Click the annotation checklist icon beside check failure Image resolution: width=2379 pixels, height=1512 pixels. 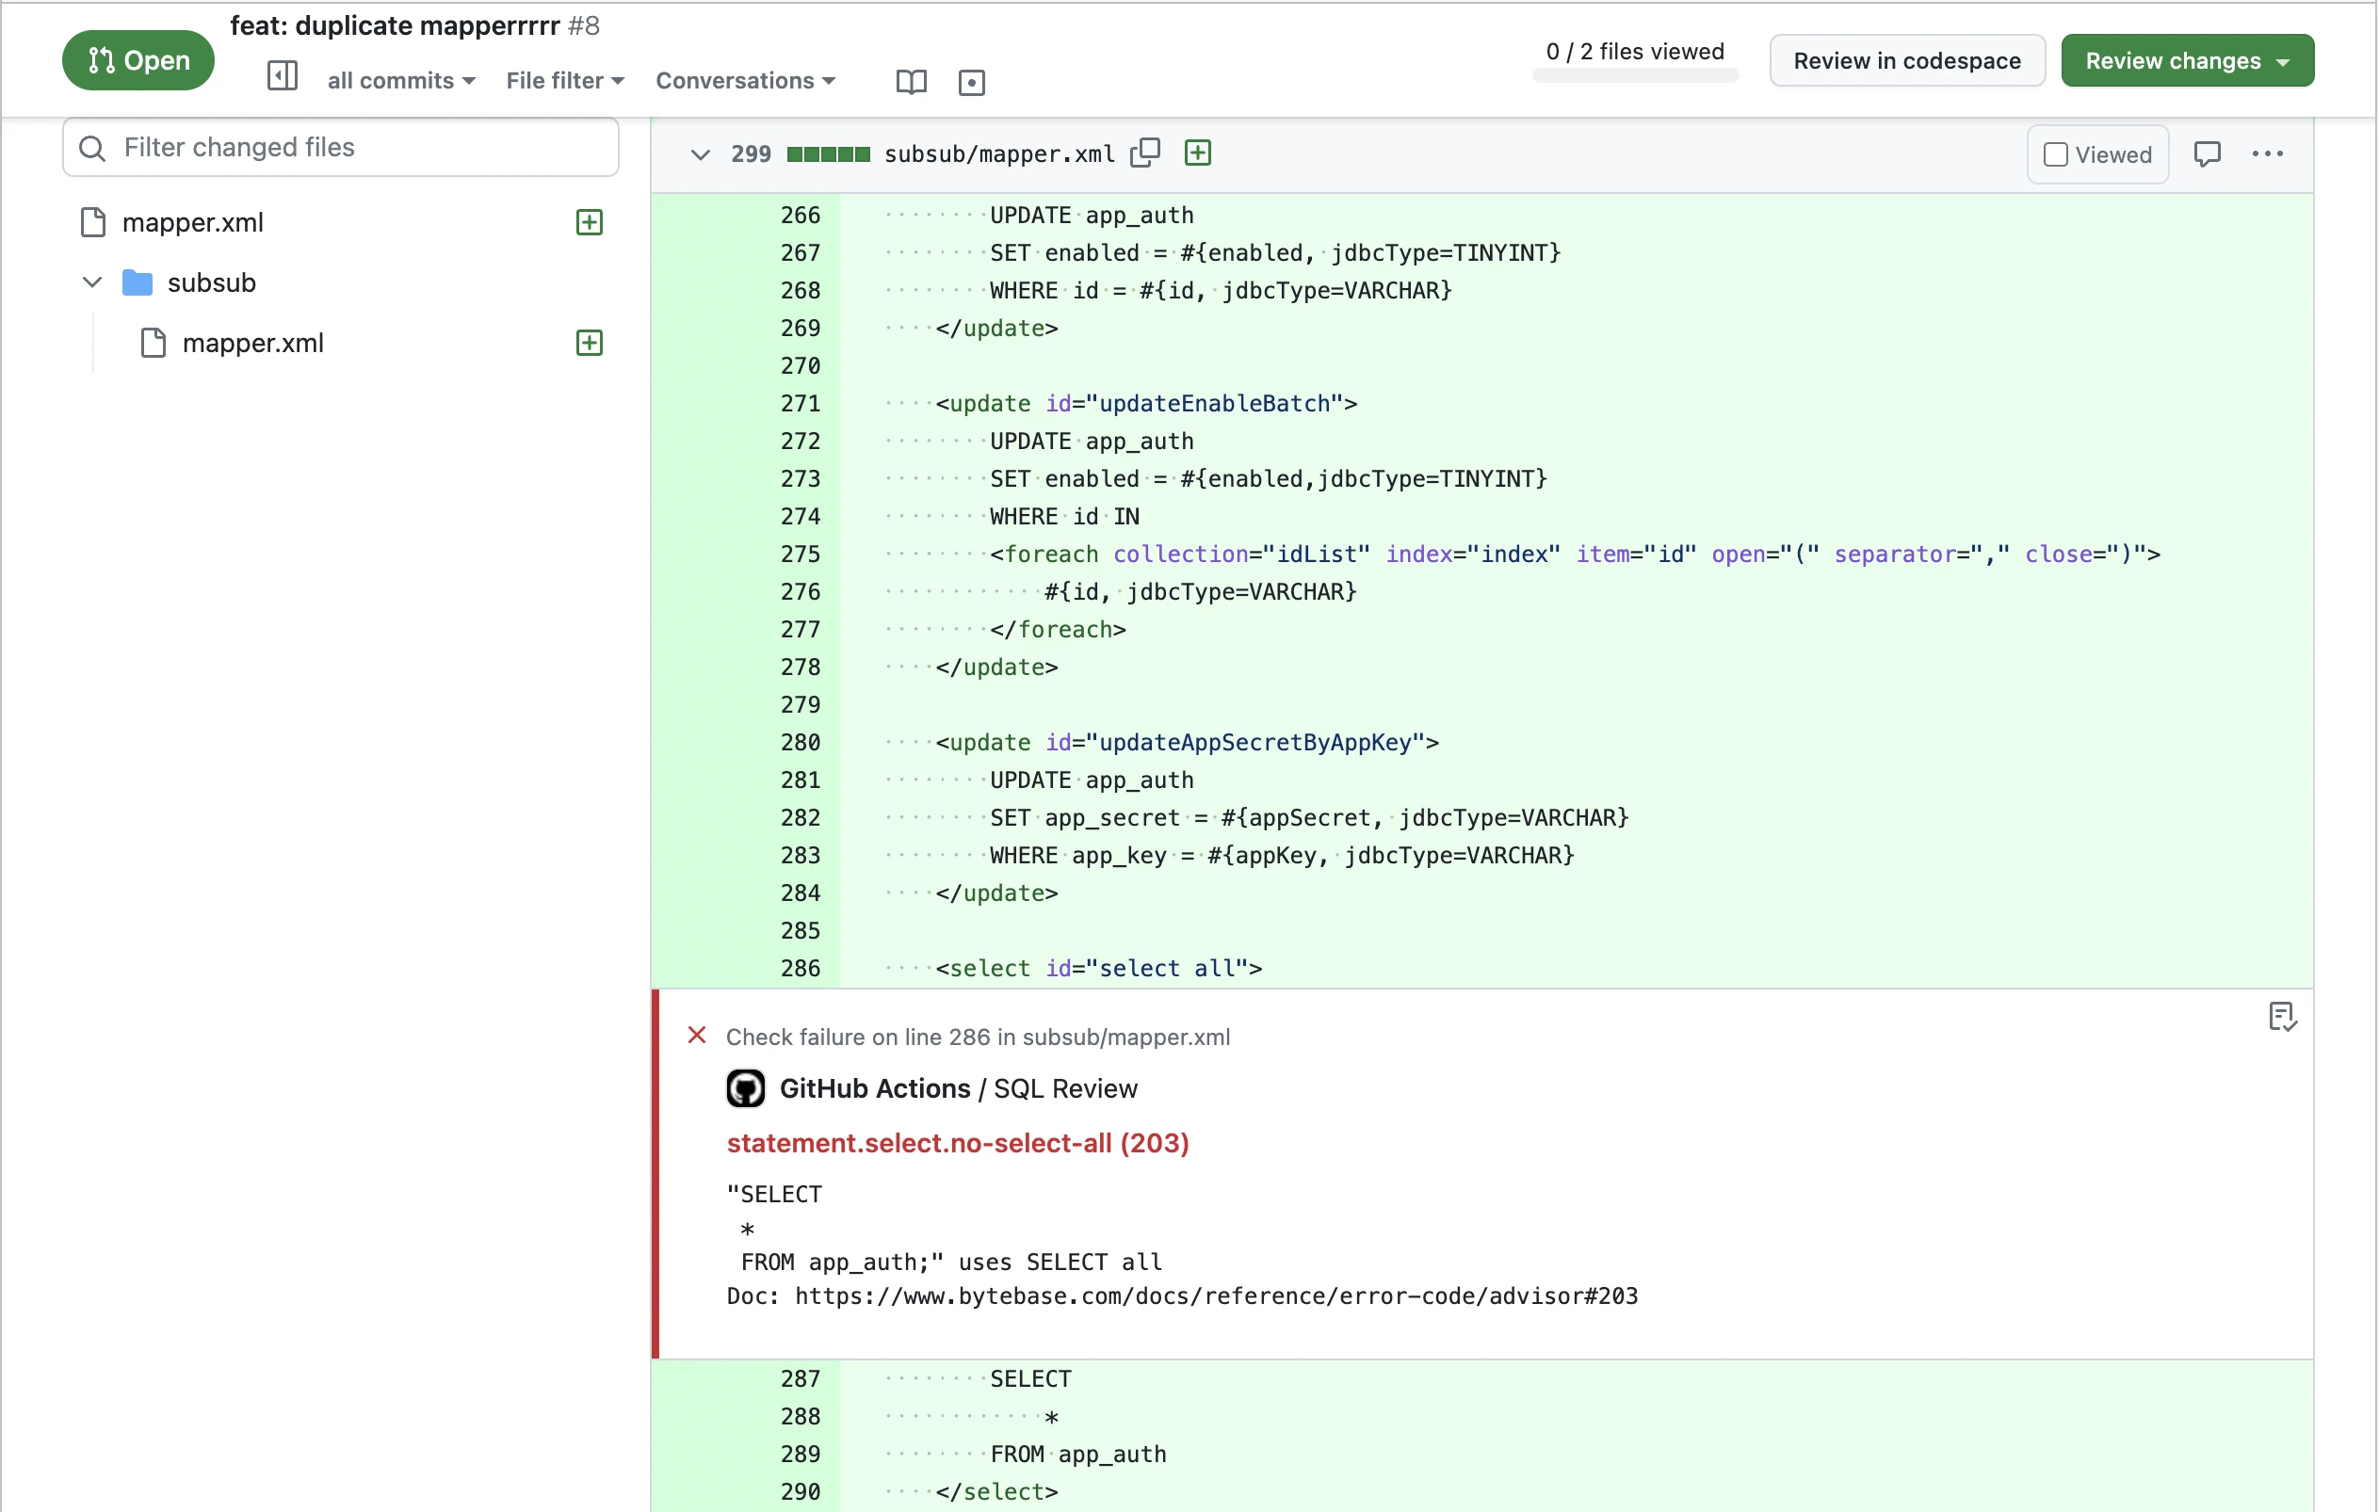tap(2282, 1016)
